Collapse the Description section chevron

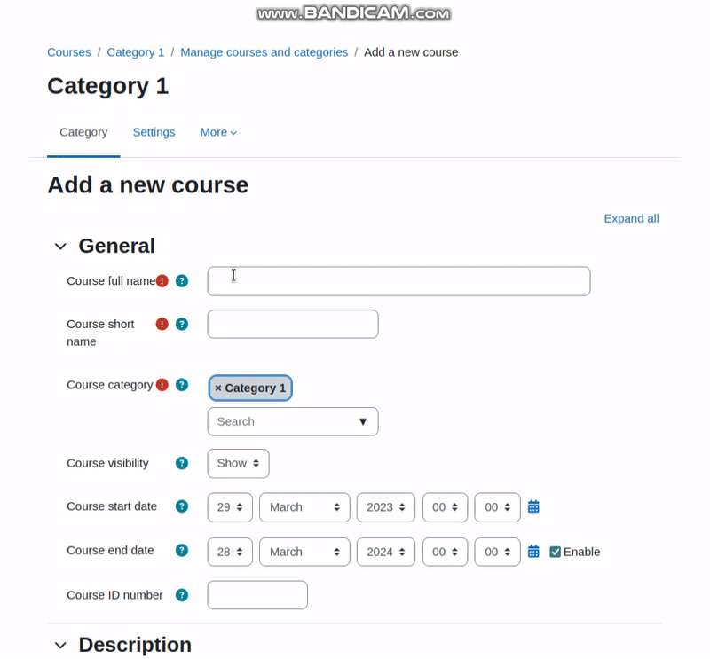pos(60,646)
